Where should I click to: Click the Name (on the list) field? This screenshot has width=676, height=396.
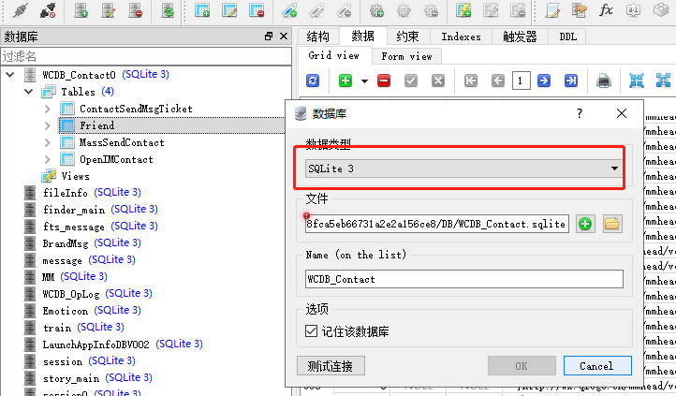463,279
